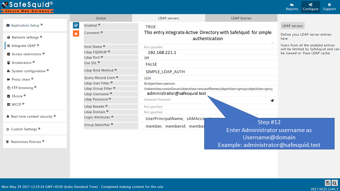Click the SScore checkbox icon

coord(8,96)
